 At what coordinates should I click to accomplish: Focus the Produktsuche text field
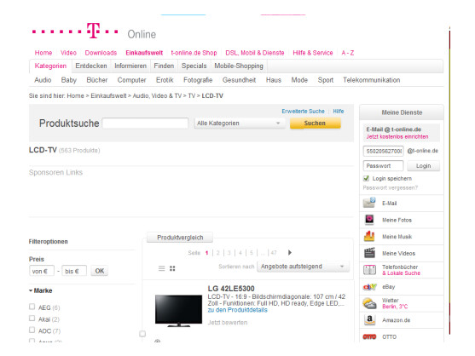click(145, 123)
